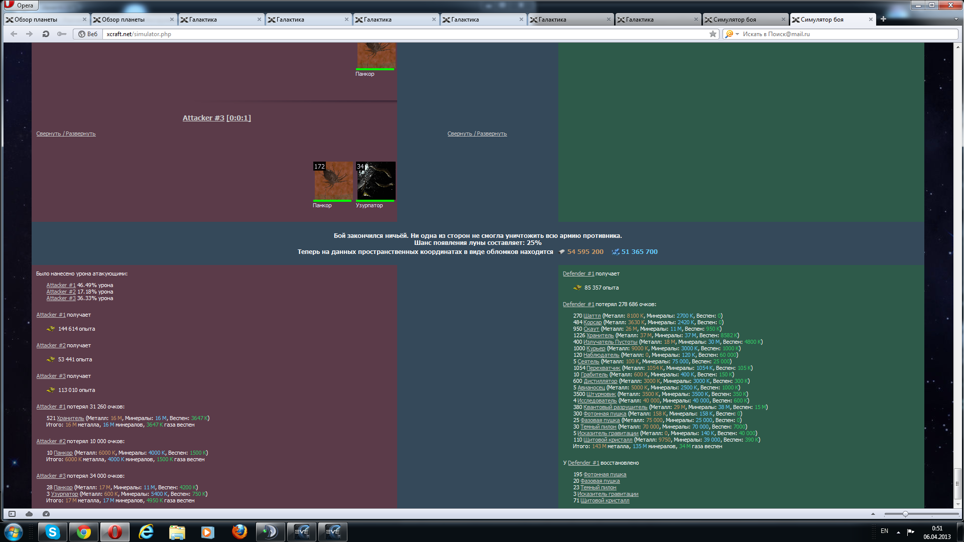This screenshot has width=964, height=542.
Task: Open the tab list dropdown arrow in the tab bar
Action: click(x=956, y=19)
